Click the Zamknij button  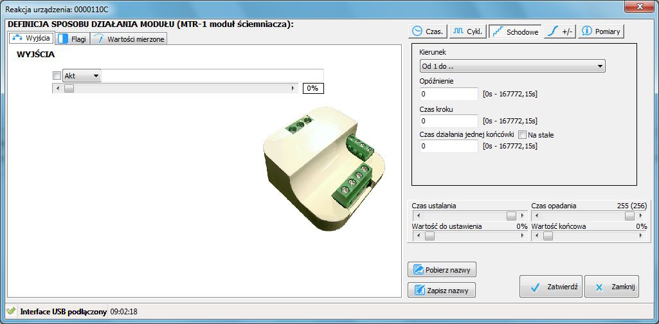(x=611, y=287)
